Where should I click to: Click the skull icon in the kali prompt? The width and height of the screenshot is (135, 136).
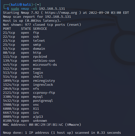[21, 4]
